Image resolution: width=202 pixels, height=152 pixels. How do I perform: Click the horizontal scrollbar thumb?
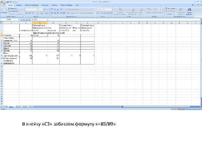coord(157,107)
